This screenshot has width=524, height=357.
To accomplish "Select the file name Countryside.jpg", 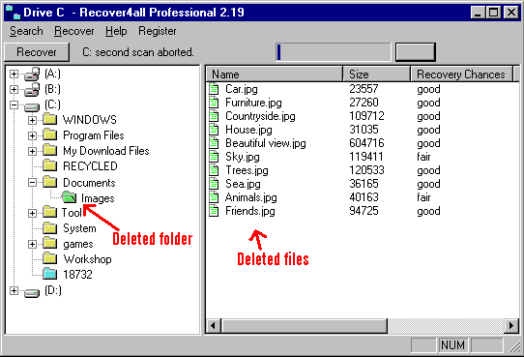I will 260,116.
